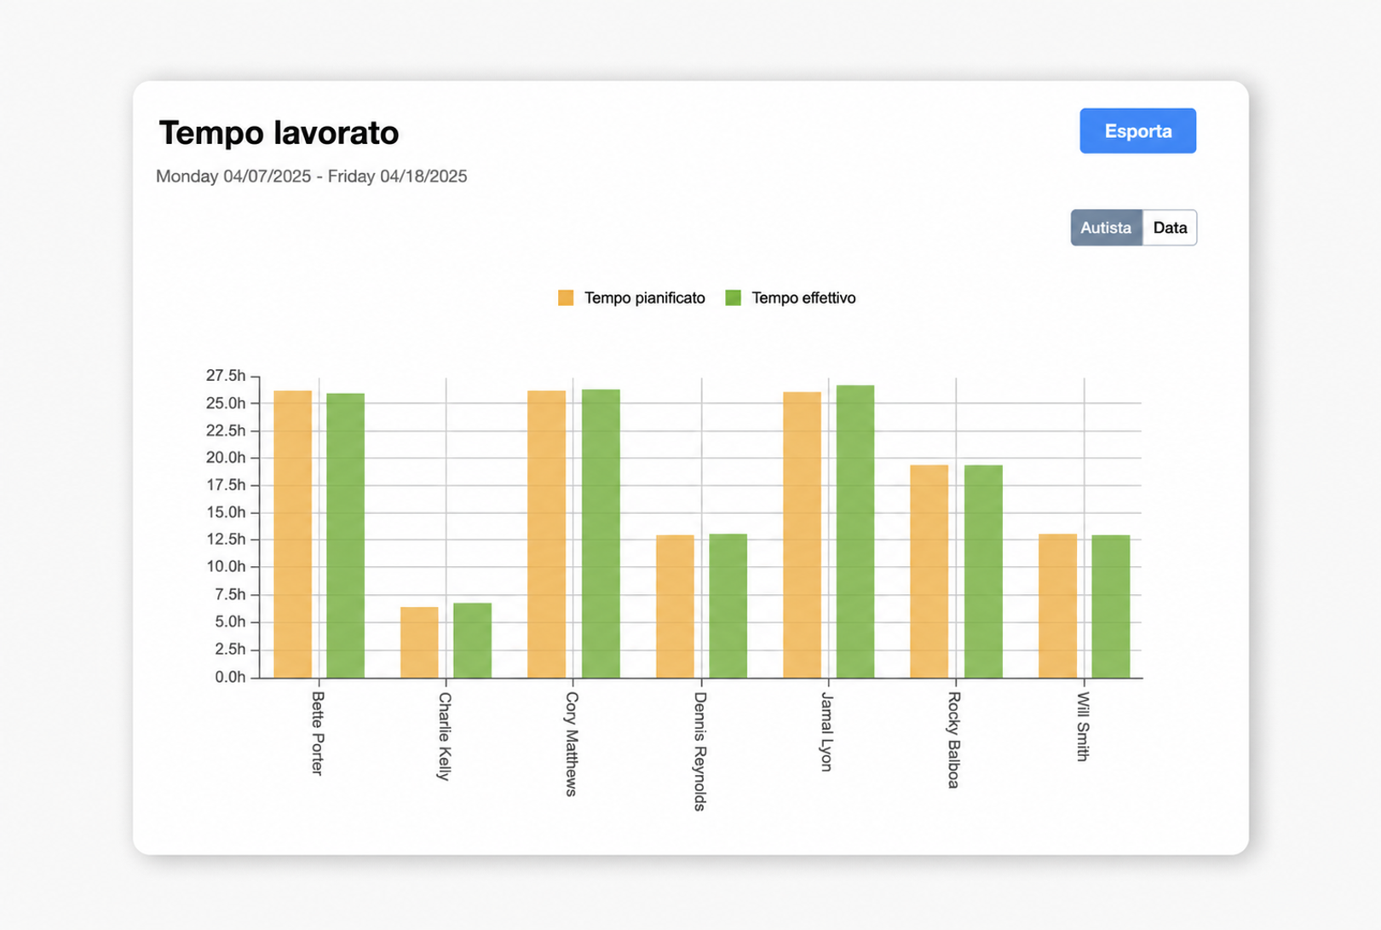
Task: Click Charlie Kelly's green actual bar
Action: pos(472,640)
